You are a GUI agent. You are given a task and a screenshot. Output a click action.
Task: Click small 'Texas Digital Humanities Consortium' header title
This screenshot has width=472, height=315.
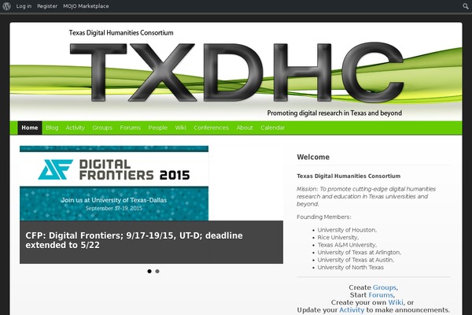121,33
